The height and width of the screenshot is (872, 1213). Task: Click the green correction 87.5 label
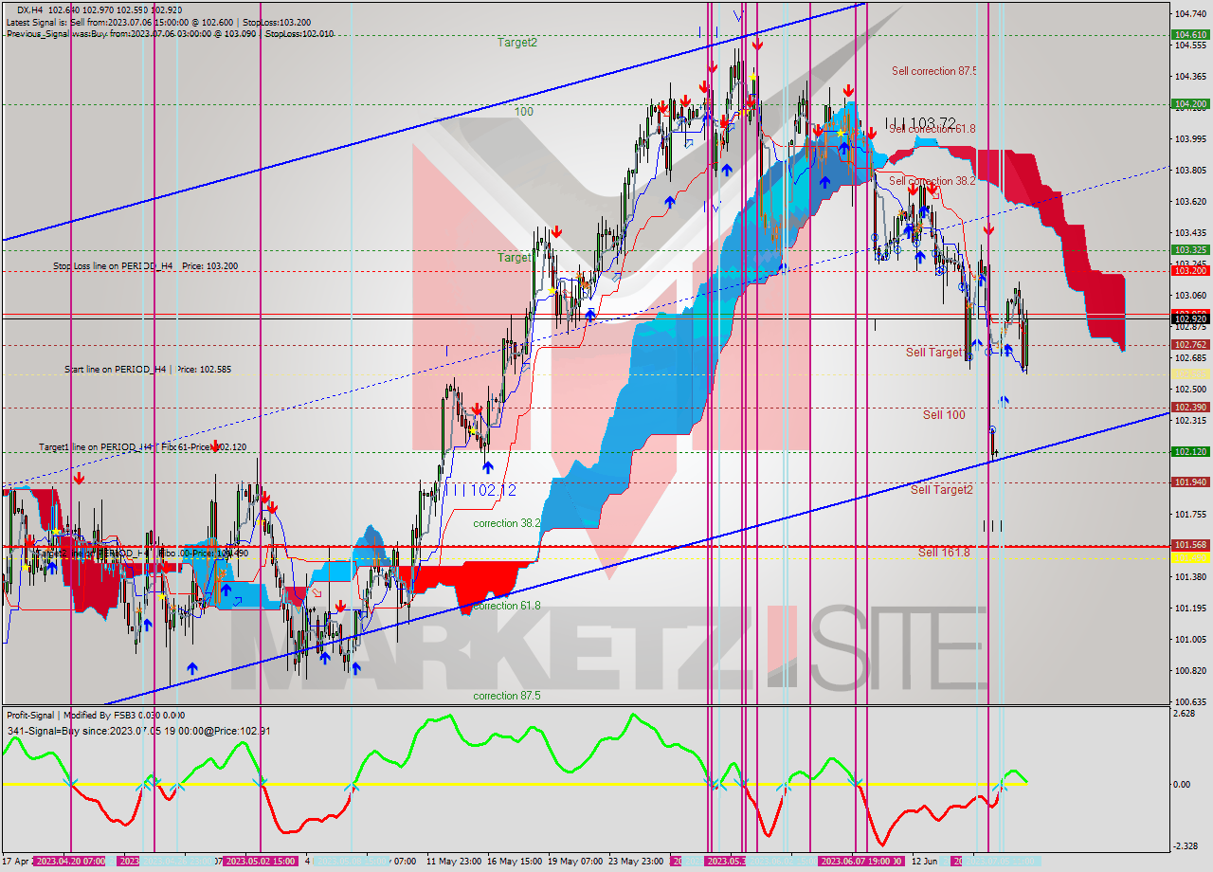point(507,696)
